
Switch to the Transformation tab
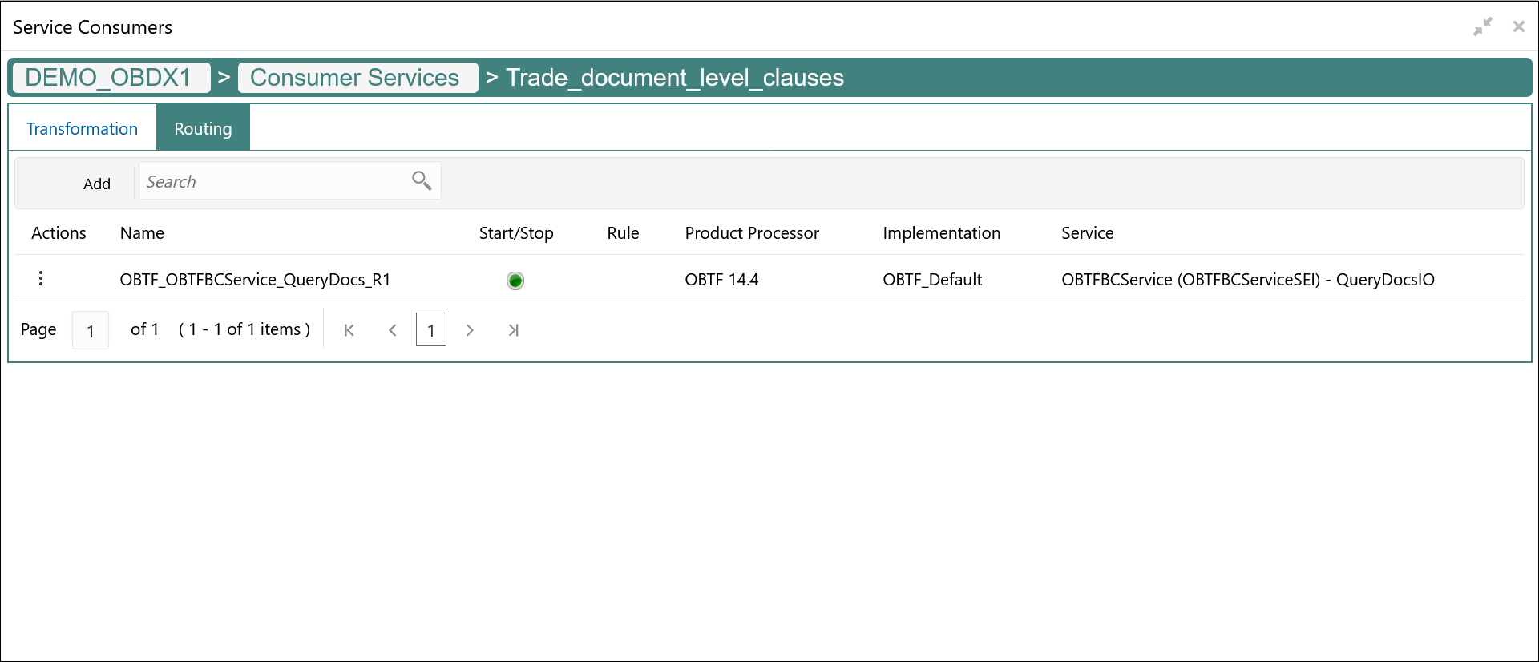tap(82, 128)
